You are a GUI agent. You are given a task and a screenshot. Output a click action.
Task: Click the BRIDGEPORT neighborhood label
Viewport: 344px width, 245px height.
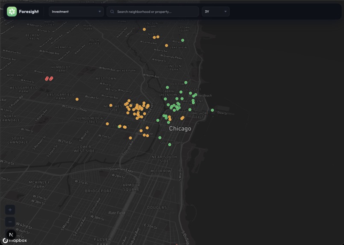pyautogui.click(x=98, y=191)
